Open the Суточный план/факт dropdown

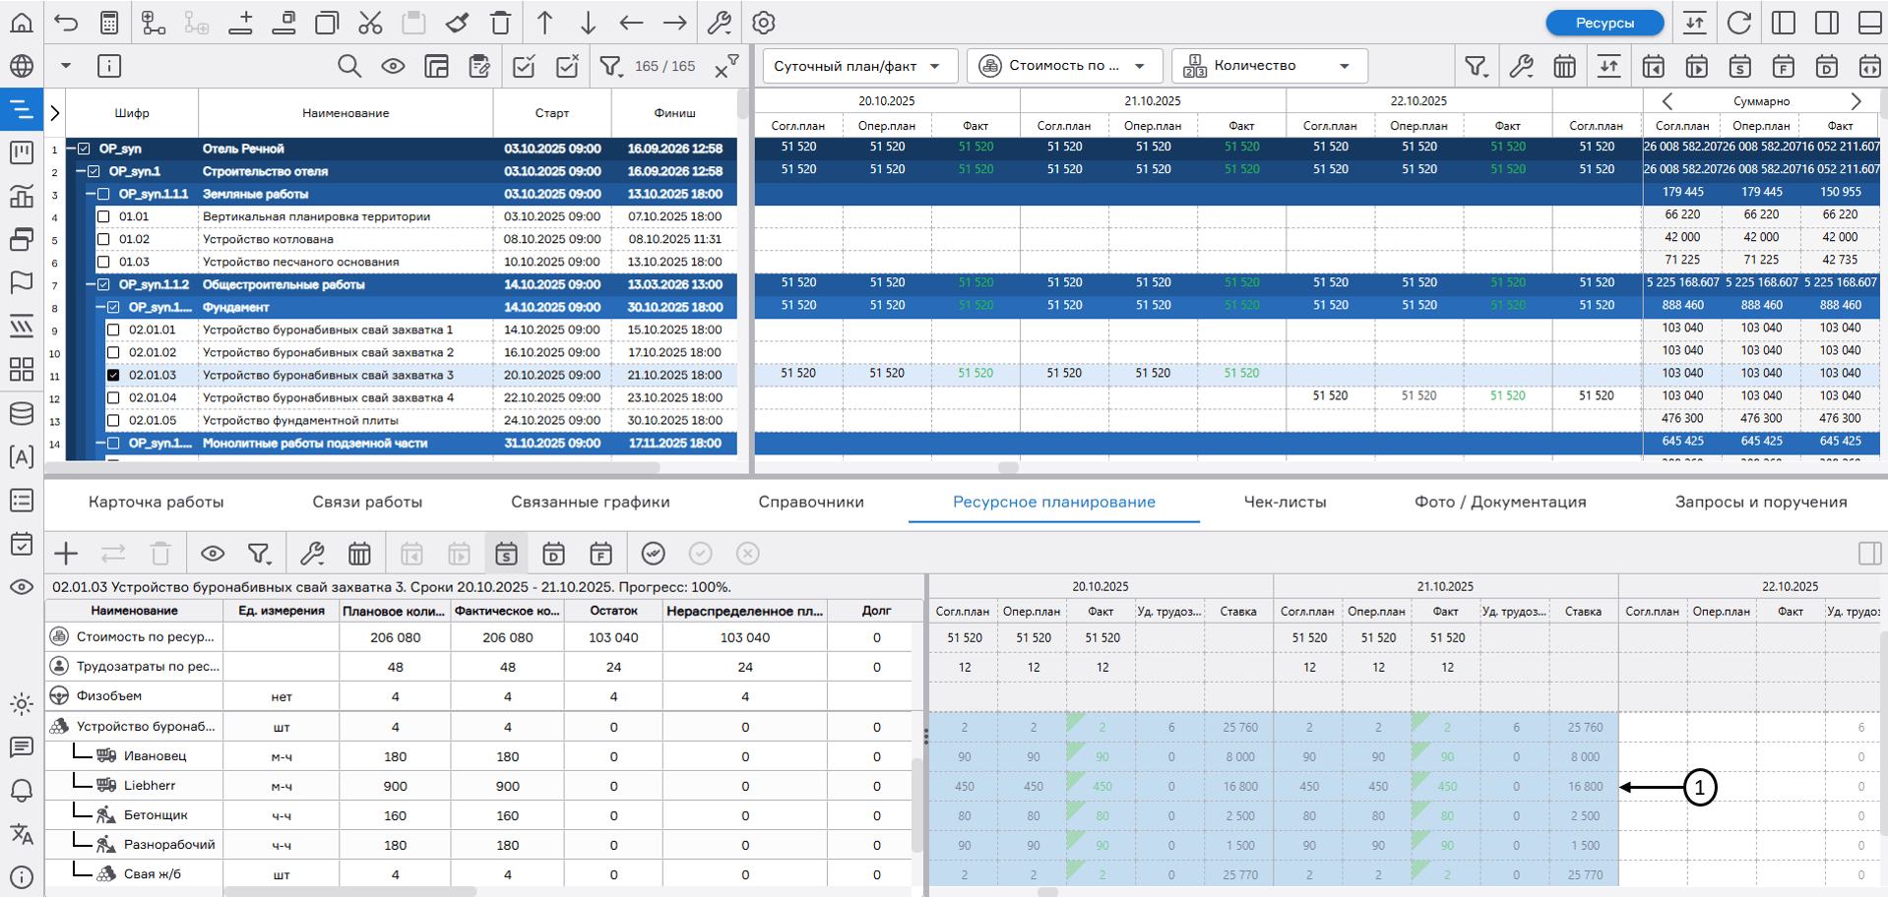click(x=858, y=66)
